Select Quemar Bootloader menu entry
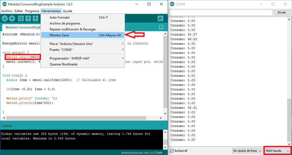Screen dimensions: 292x155 click(x=83, y=64)
